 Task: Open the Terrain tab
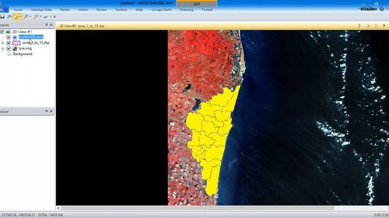coord(102,10)
